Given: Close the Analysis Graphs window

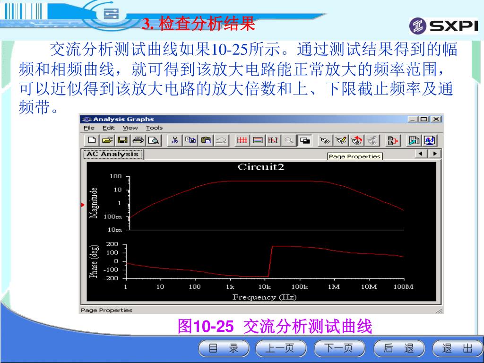Looking at the screenshot, I should [x=436, y=119].
